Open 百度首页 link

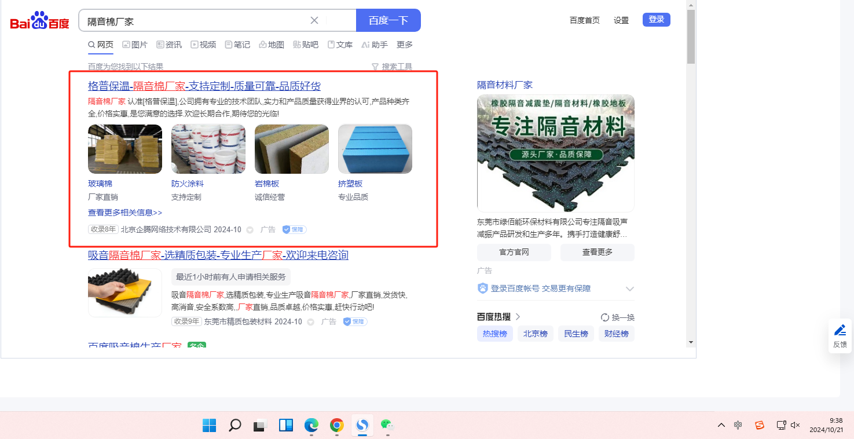[x=585, y=20]
